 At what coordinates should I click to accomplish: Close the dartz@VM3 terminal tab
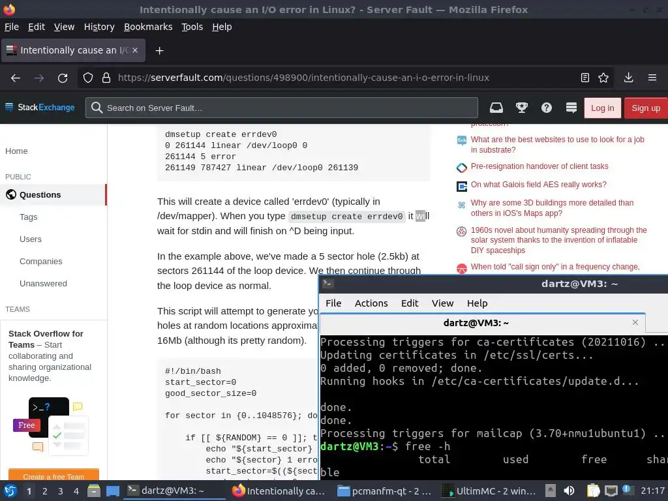pyautogui.click(x=635, y=322)
